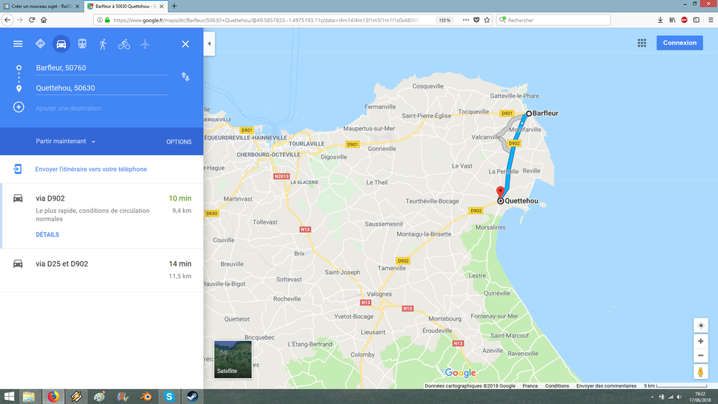Open the Conditions link
718x404 pixels.
pos(557,385)
